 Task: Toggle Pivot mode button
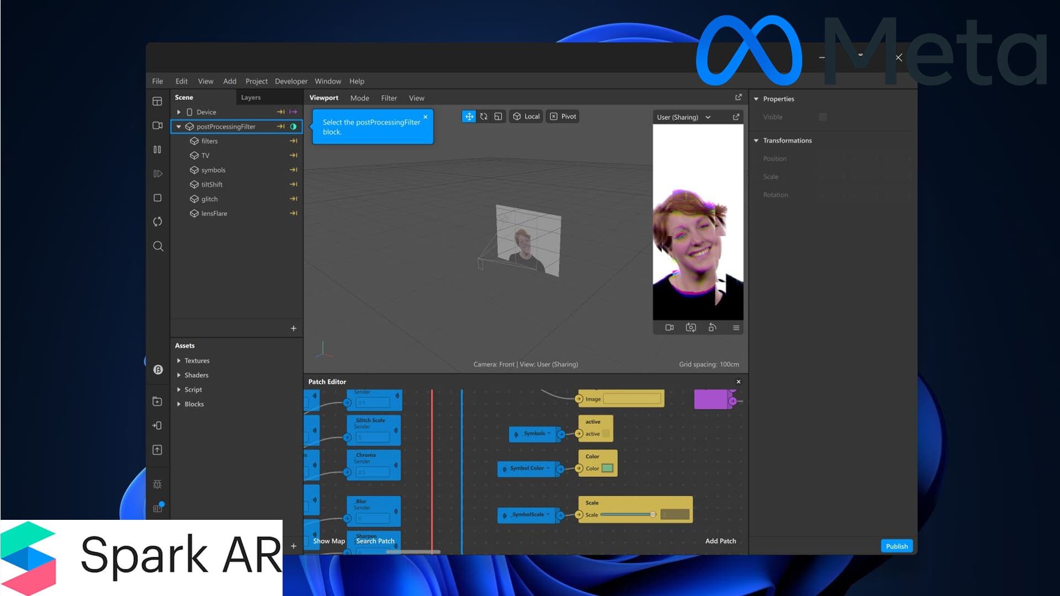(x=563, y=116)
